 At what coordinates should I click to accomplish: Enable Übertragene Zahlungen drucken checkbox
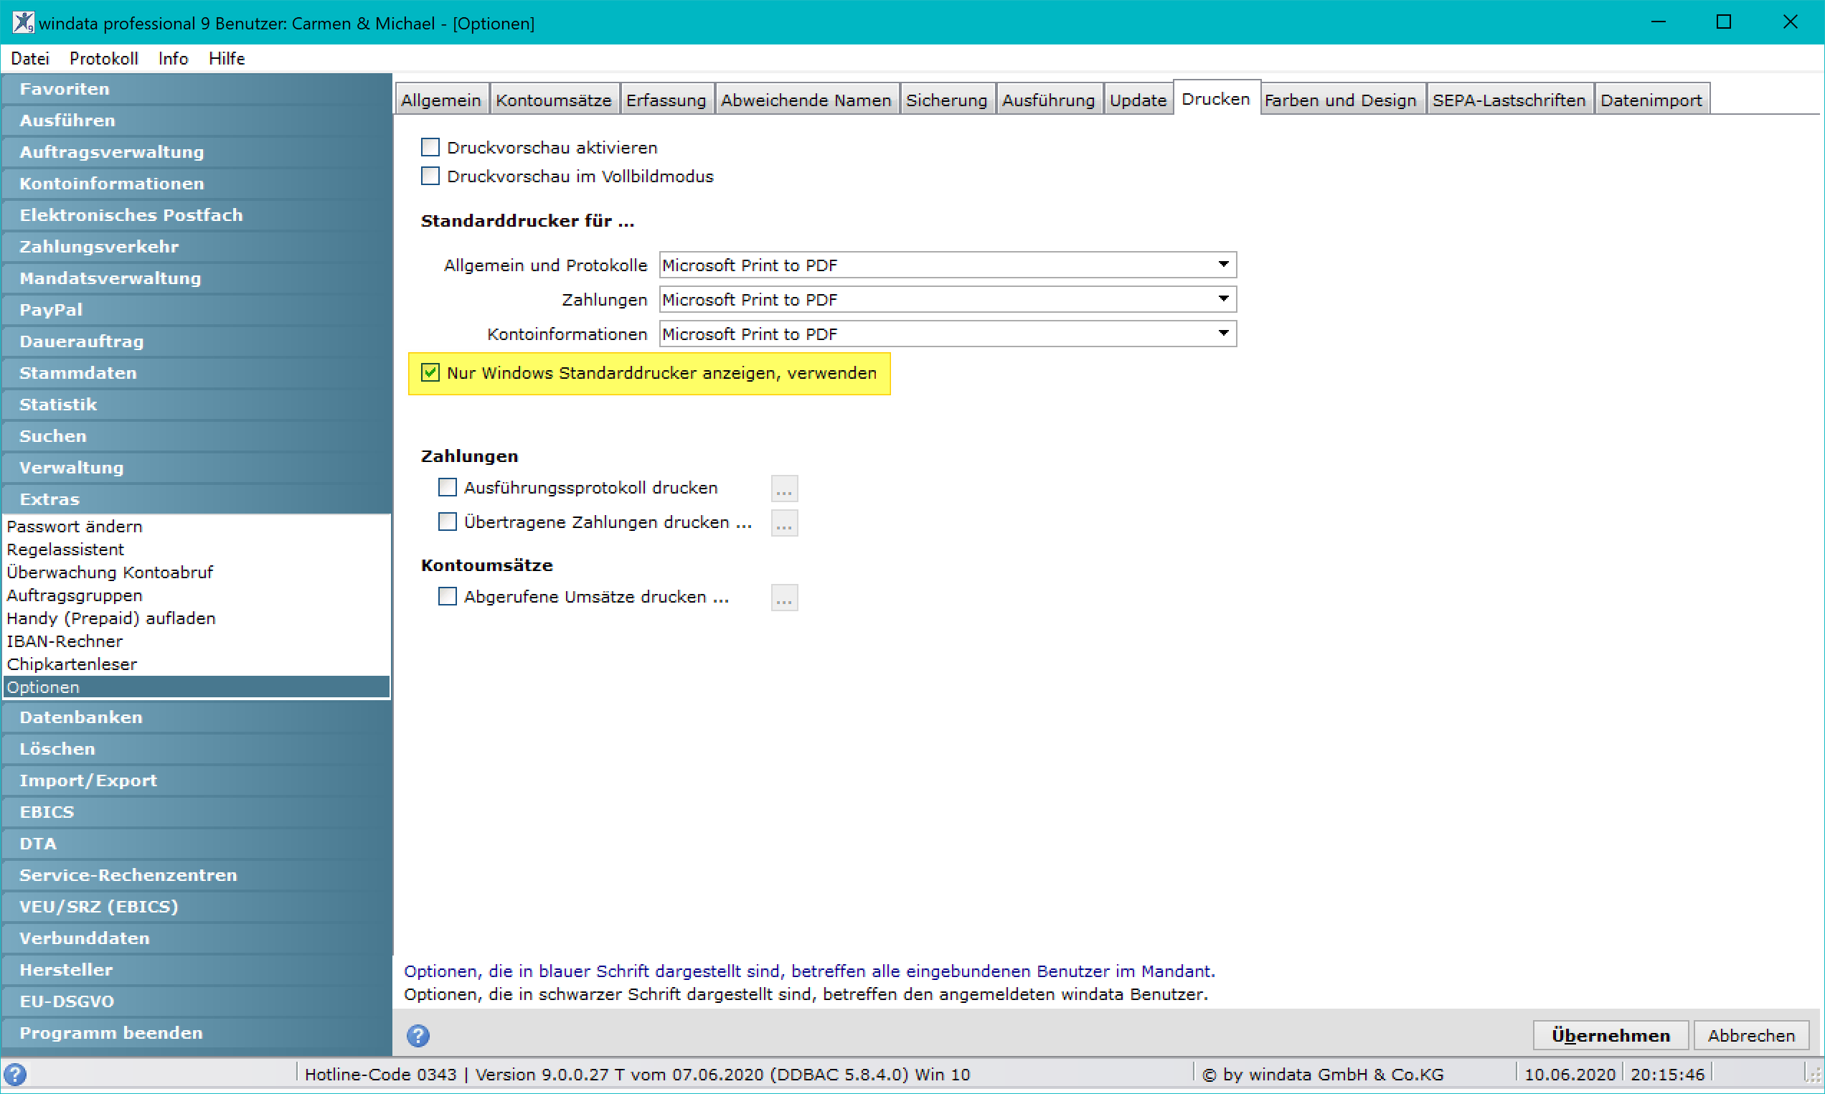[448, 522]
